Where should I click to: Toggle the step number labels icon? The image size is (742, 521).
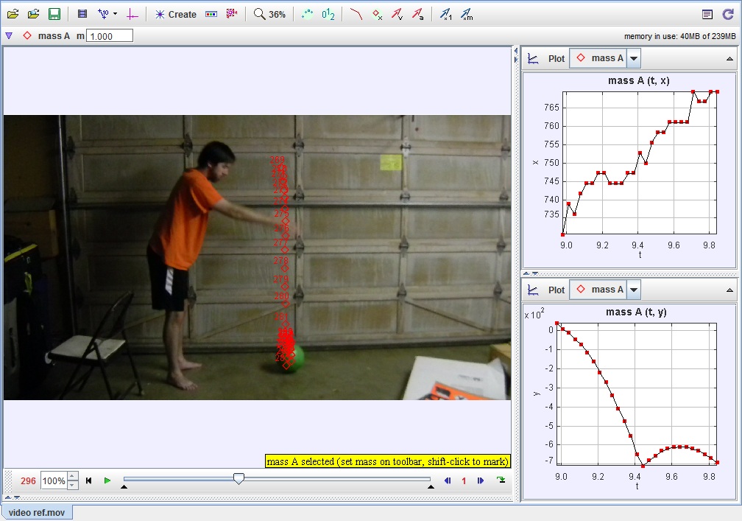click(x=328, y=14)
